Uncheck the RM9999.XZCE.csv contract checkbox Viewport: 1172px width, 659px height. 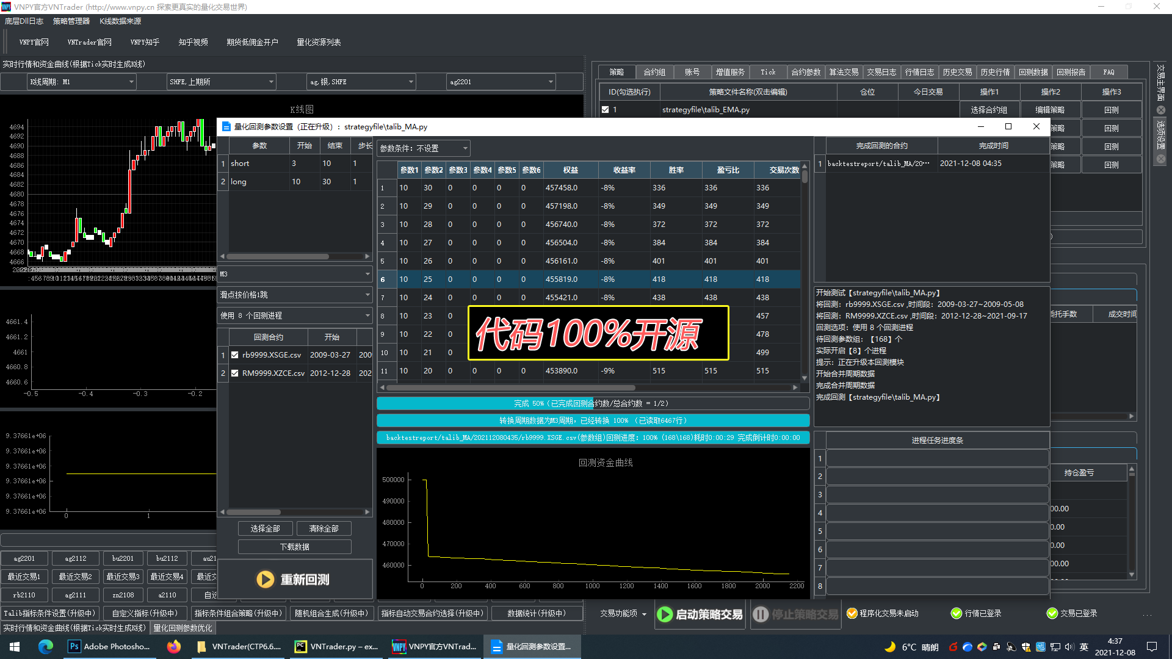(234, 373)
